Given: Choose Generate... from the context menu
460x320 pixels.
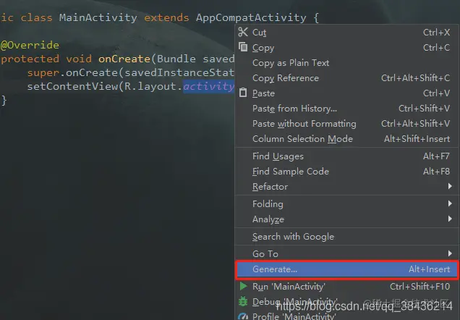Looking at the screenshot, I should [347, 269].
